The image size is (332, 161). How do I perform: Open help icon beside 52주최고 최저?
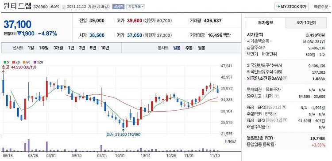point(276,96)
